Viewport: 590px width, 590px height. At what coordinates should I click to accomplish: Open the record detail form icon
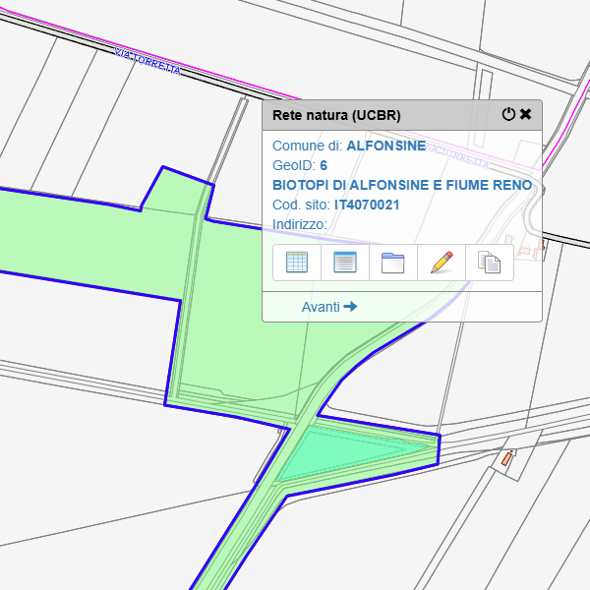pos(344,263)
